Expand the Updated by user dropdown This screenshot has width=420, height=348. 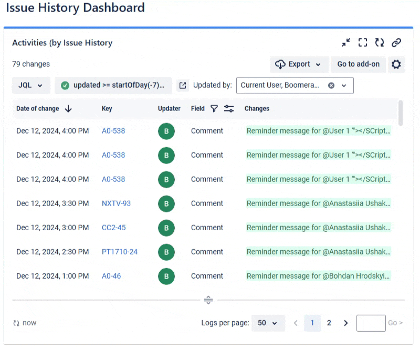click(344, 85)
